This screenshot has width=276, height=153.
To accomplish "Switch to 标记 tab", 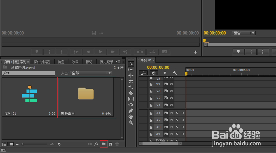I will (x=89, y=62).
